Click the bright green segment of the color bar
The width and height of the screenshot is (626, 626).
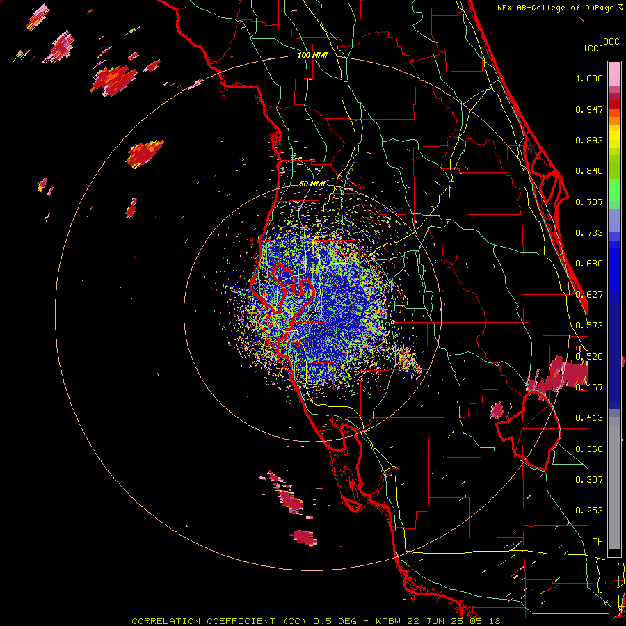click(614, 190)
